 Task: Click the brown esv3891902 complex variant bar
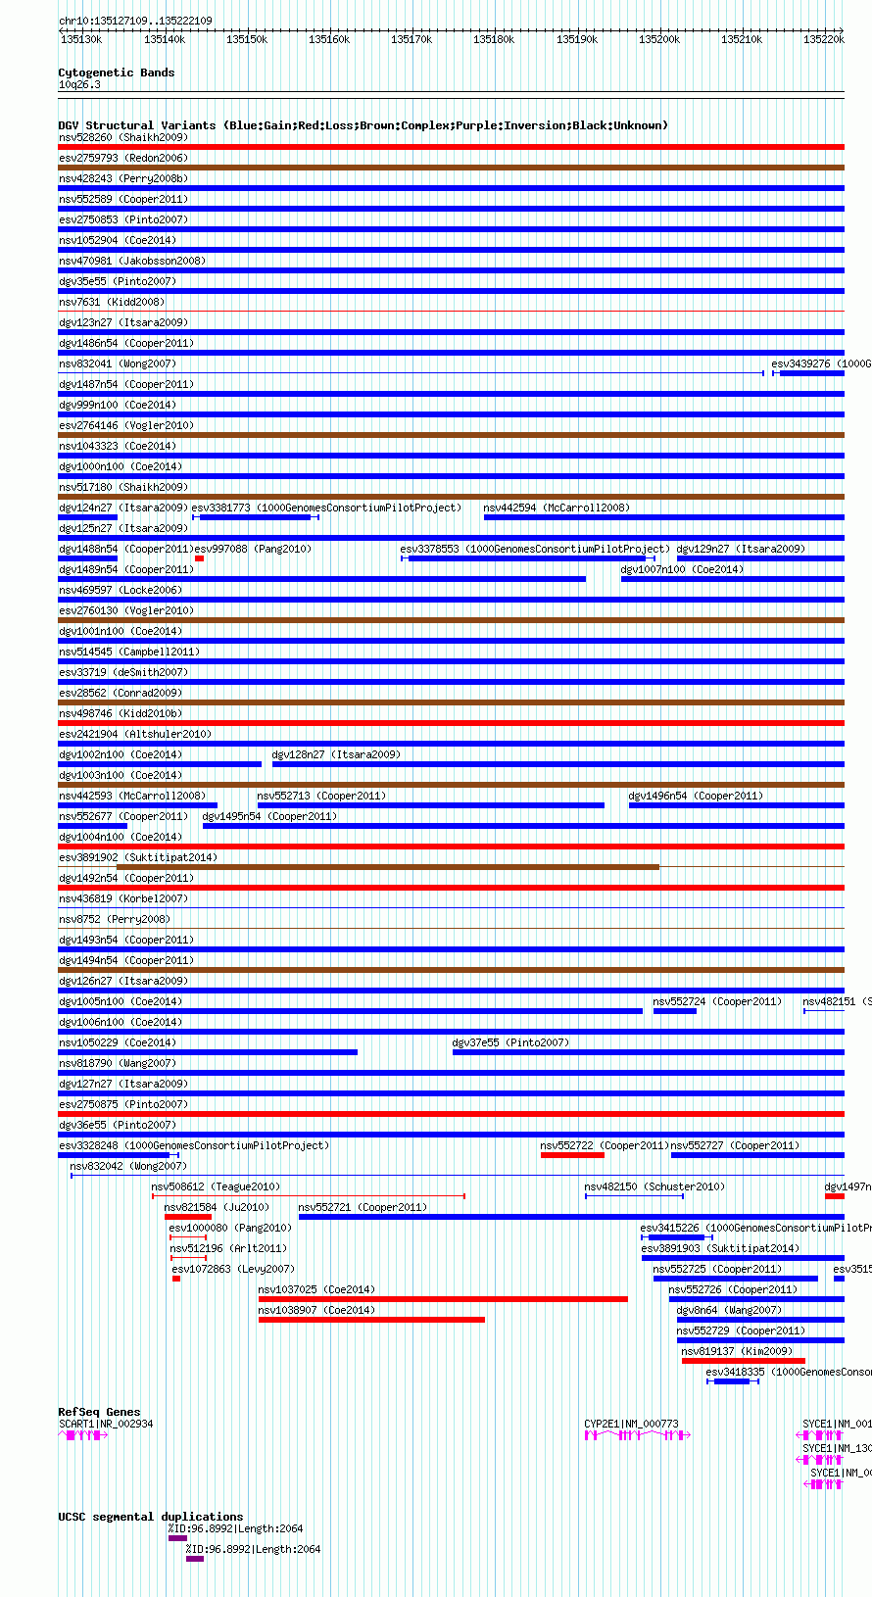pyautogui.click(x=388, y=867)
